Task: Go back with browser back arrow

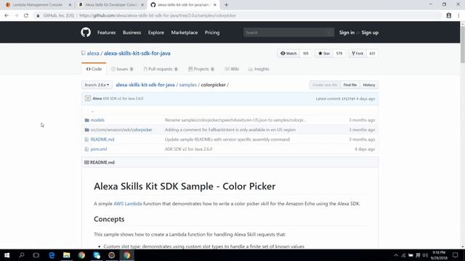Action: [7, 15]
